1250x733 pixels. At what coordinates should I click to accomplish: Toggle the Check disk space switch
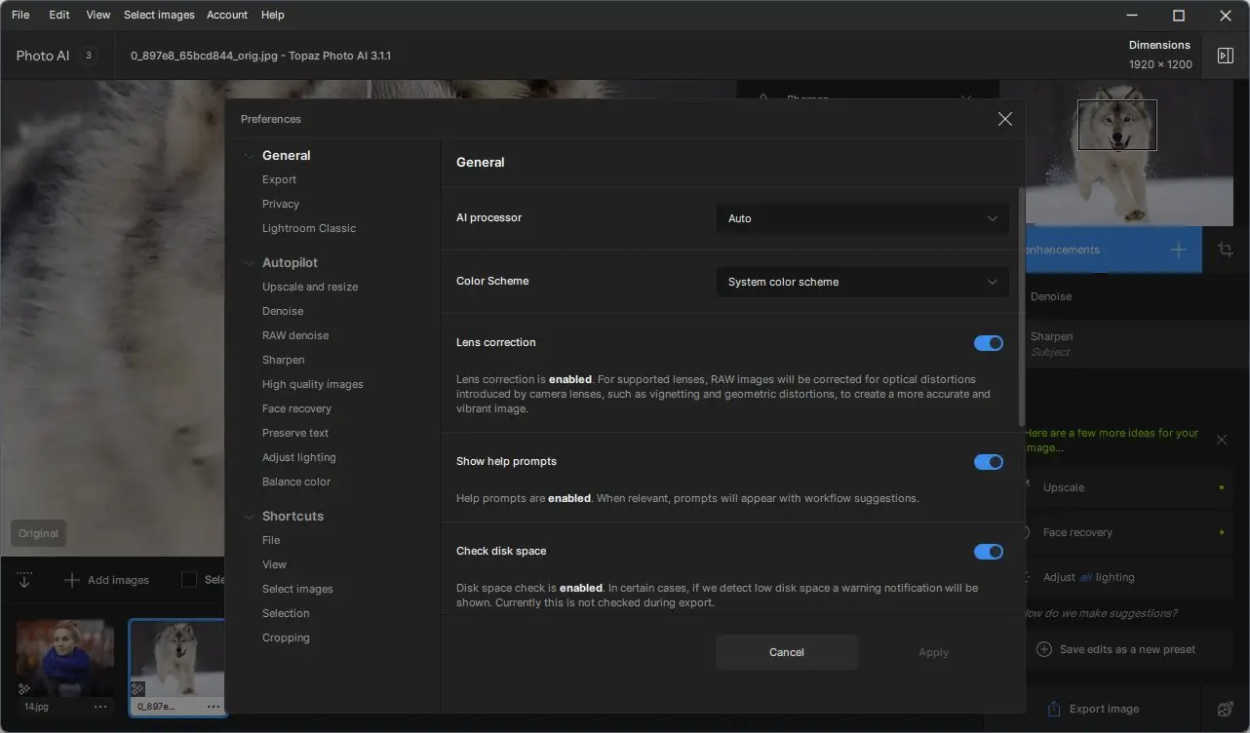(989, 552)
